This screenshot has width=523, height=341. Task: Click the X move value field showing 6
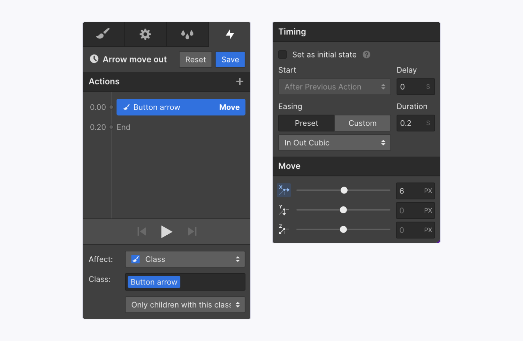tap(416, 191)
